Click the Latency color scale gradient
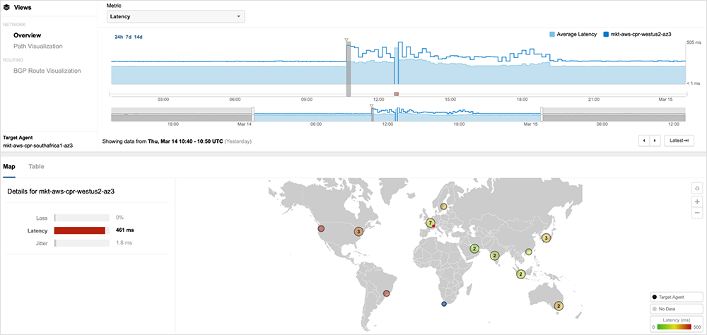 [x=676, y=329]
